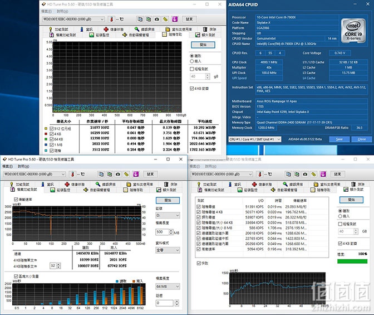
Task: Click Start button in Extra Tests window
Action: (351, 200)
